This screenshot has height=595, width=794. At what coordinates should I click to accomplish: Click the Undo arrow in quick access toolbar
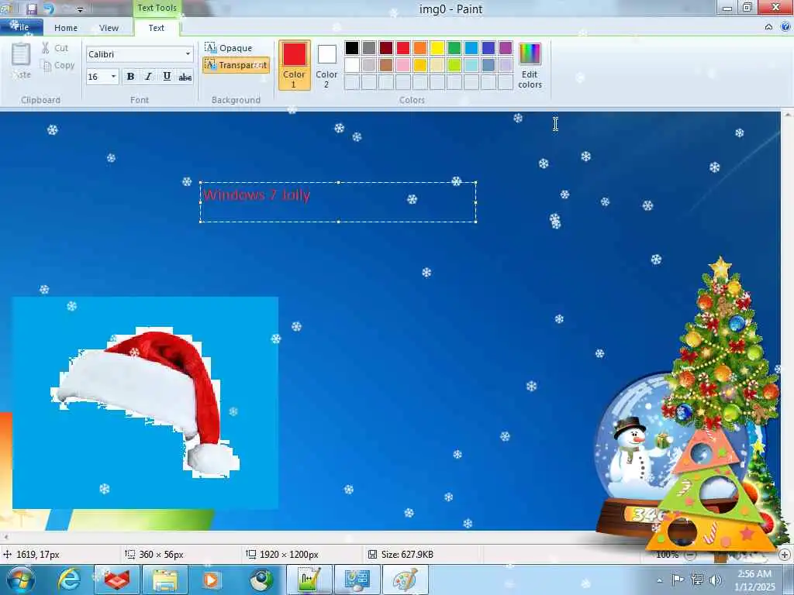click(49, 9)
